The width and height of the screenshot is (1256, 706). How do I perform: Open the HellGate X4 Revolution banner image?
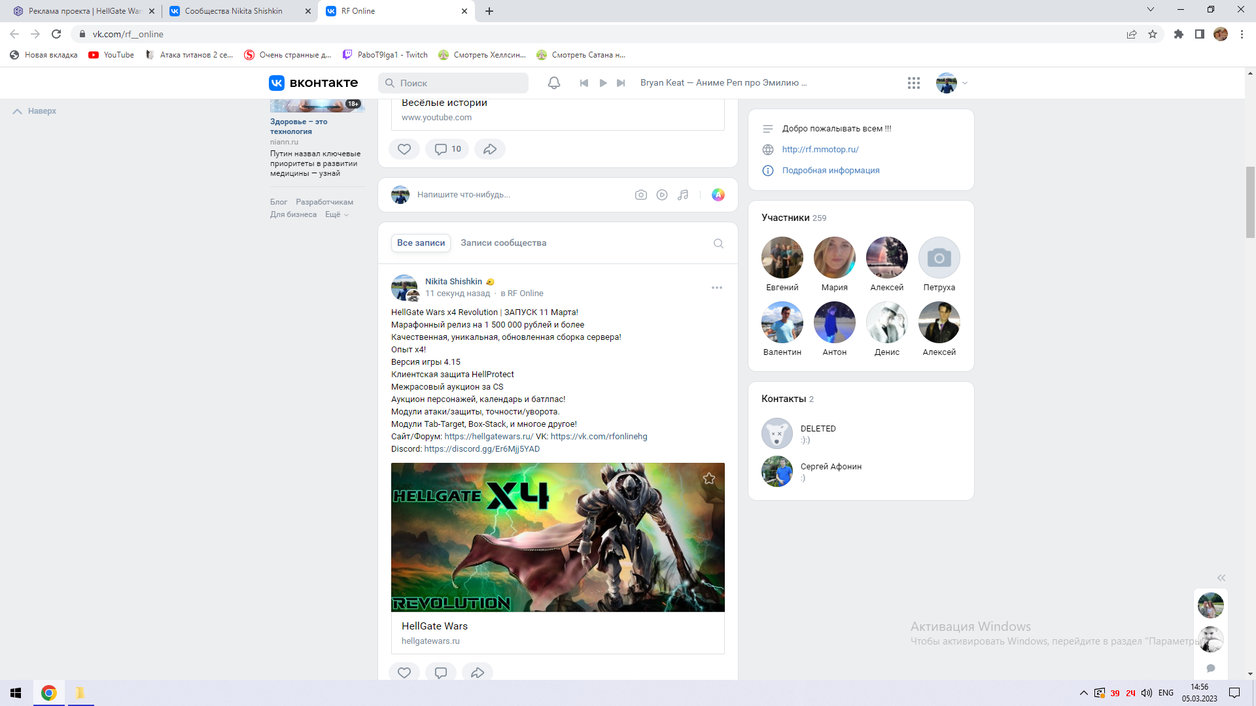[x=558, y=537]
